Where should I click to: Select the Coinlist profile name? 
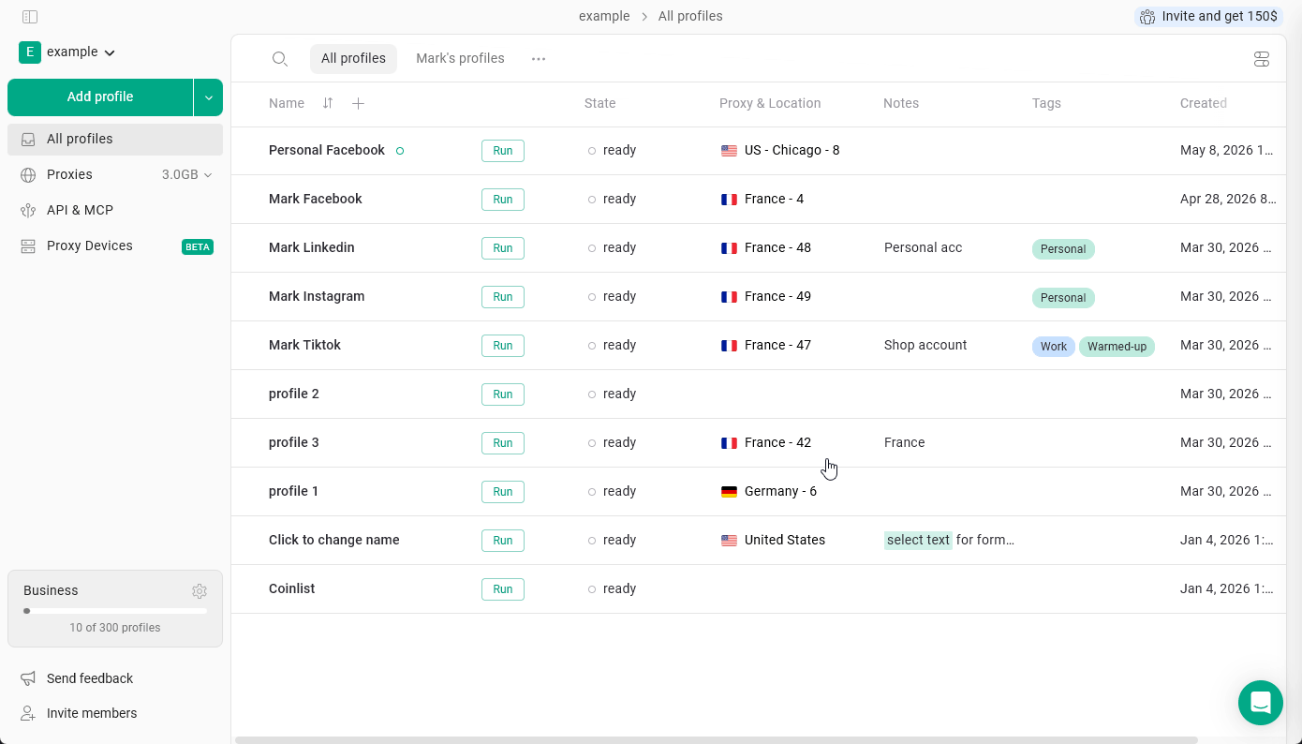click(x=292, y=588)
